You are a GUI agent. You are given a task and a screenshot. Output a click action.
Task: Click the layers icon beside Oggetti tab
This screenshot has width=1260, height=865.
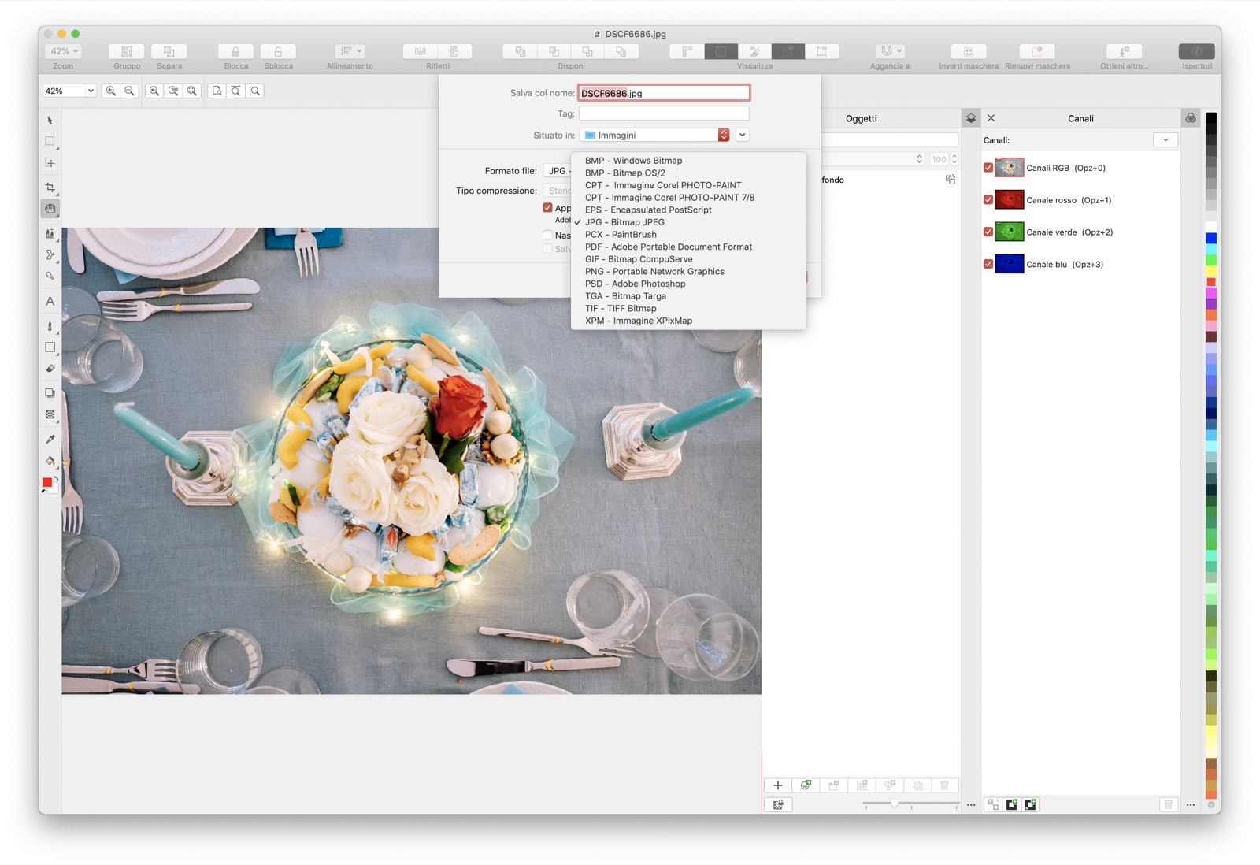point(971,118)
